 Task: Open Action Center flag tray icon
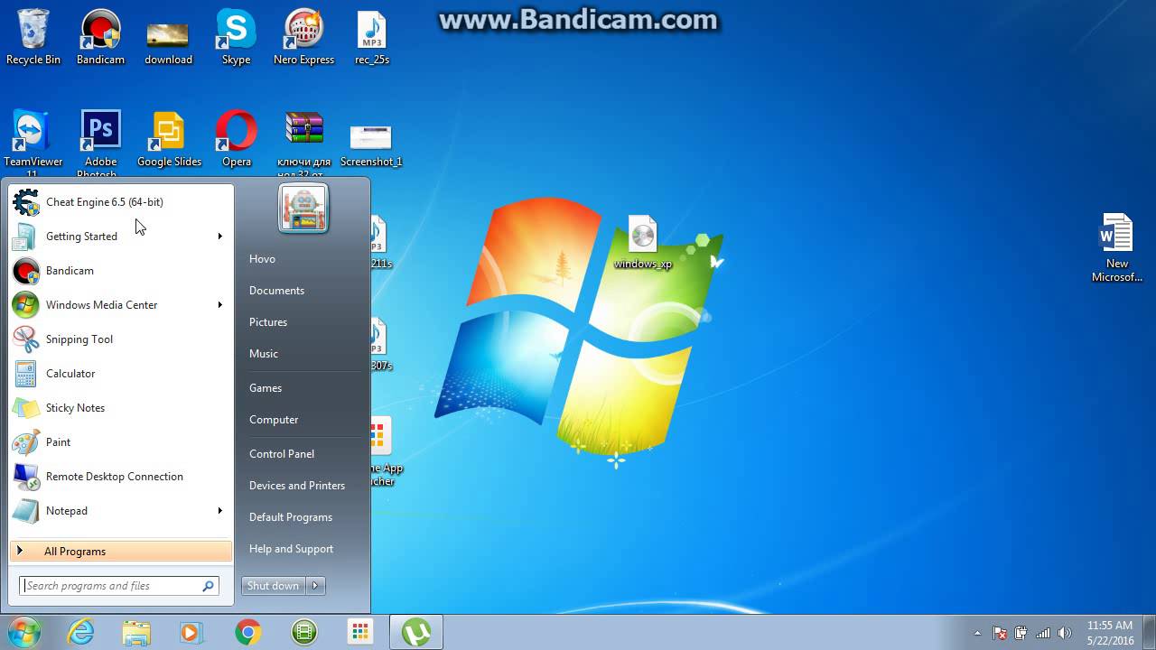coord(1000,634)
